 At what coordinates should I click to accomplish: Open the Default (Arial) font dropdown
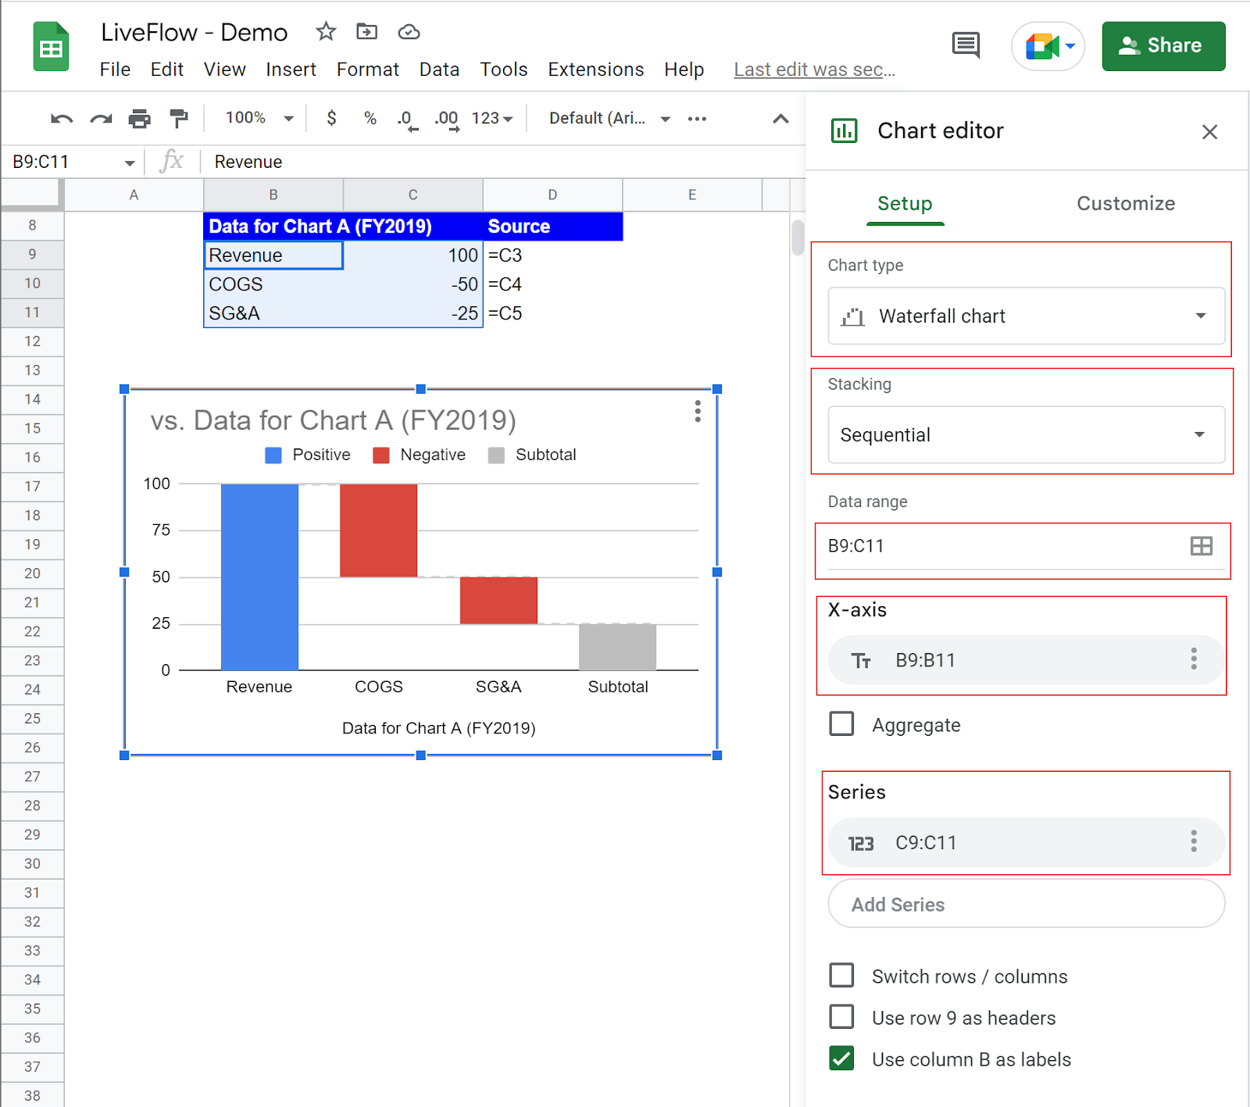(609, 118)
